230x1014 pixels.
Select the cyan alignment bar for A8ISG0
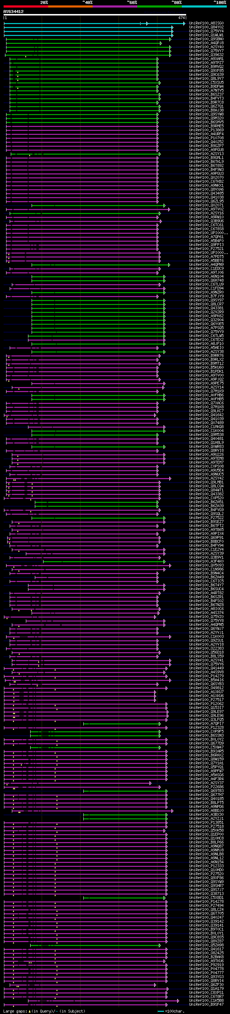pyautogui.click(x=95, y=24)
